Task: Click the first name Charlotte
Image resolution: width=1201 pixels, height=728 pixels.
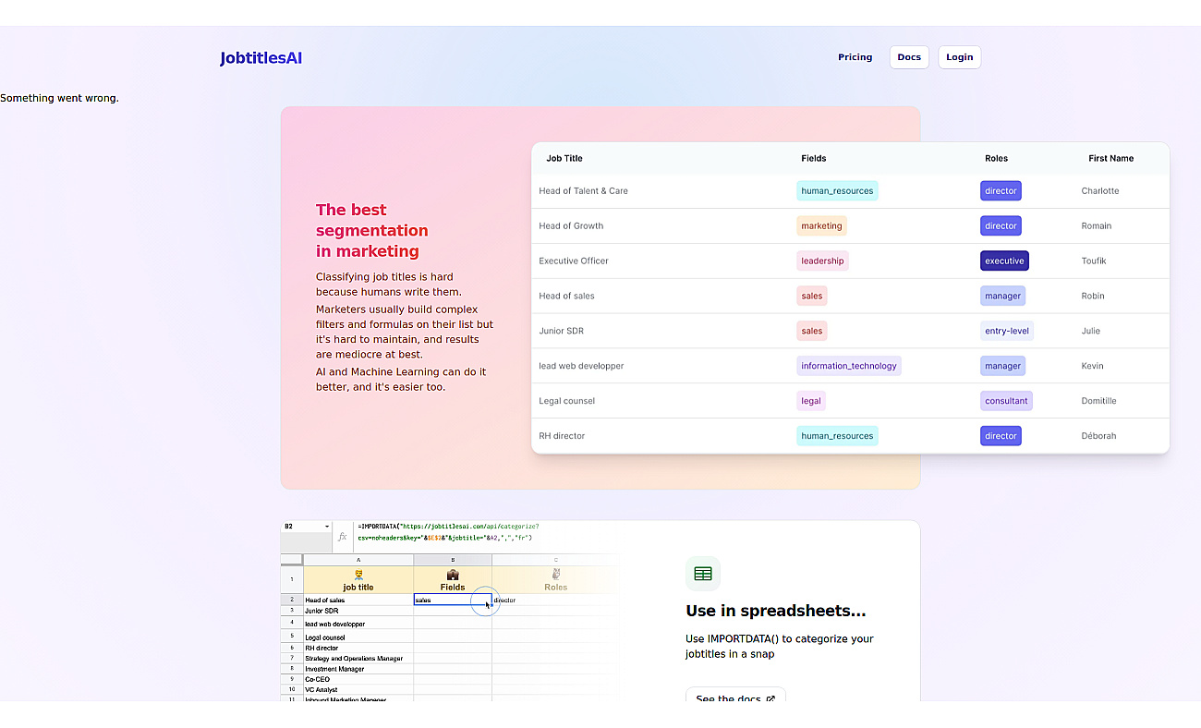Action: click(1099, 191)
